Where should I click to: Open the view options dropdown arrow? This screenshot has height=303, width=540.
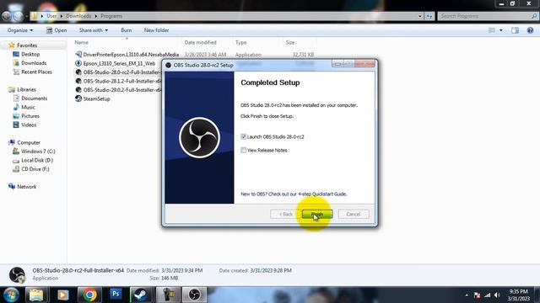coord(501,30)
